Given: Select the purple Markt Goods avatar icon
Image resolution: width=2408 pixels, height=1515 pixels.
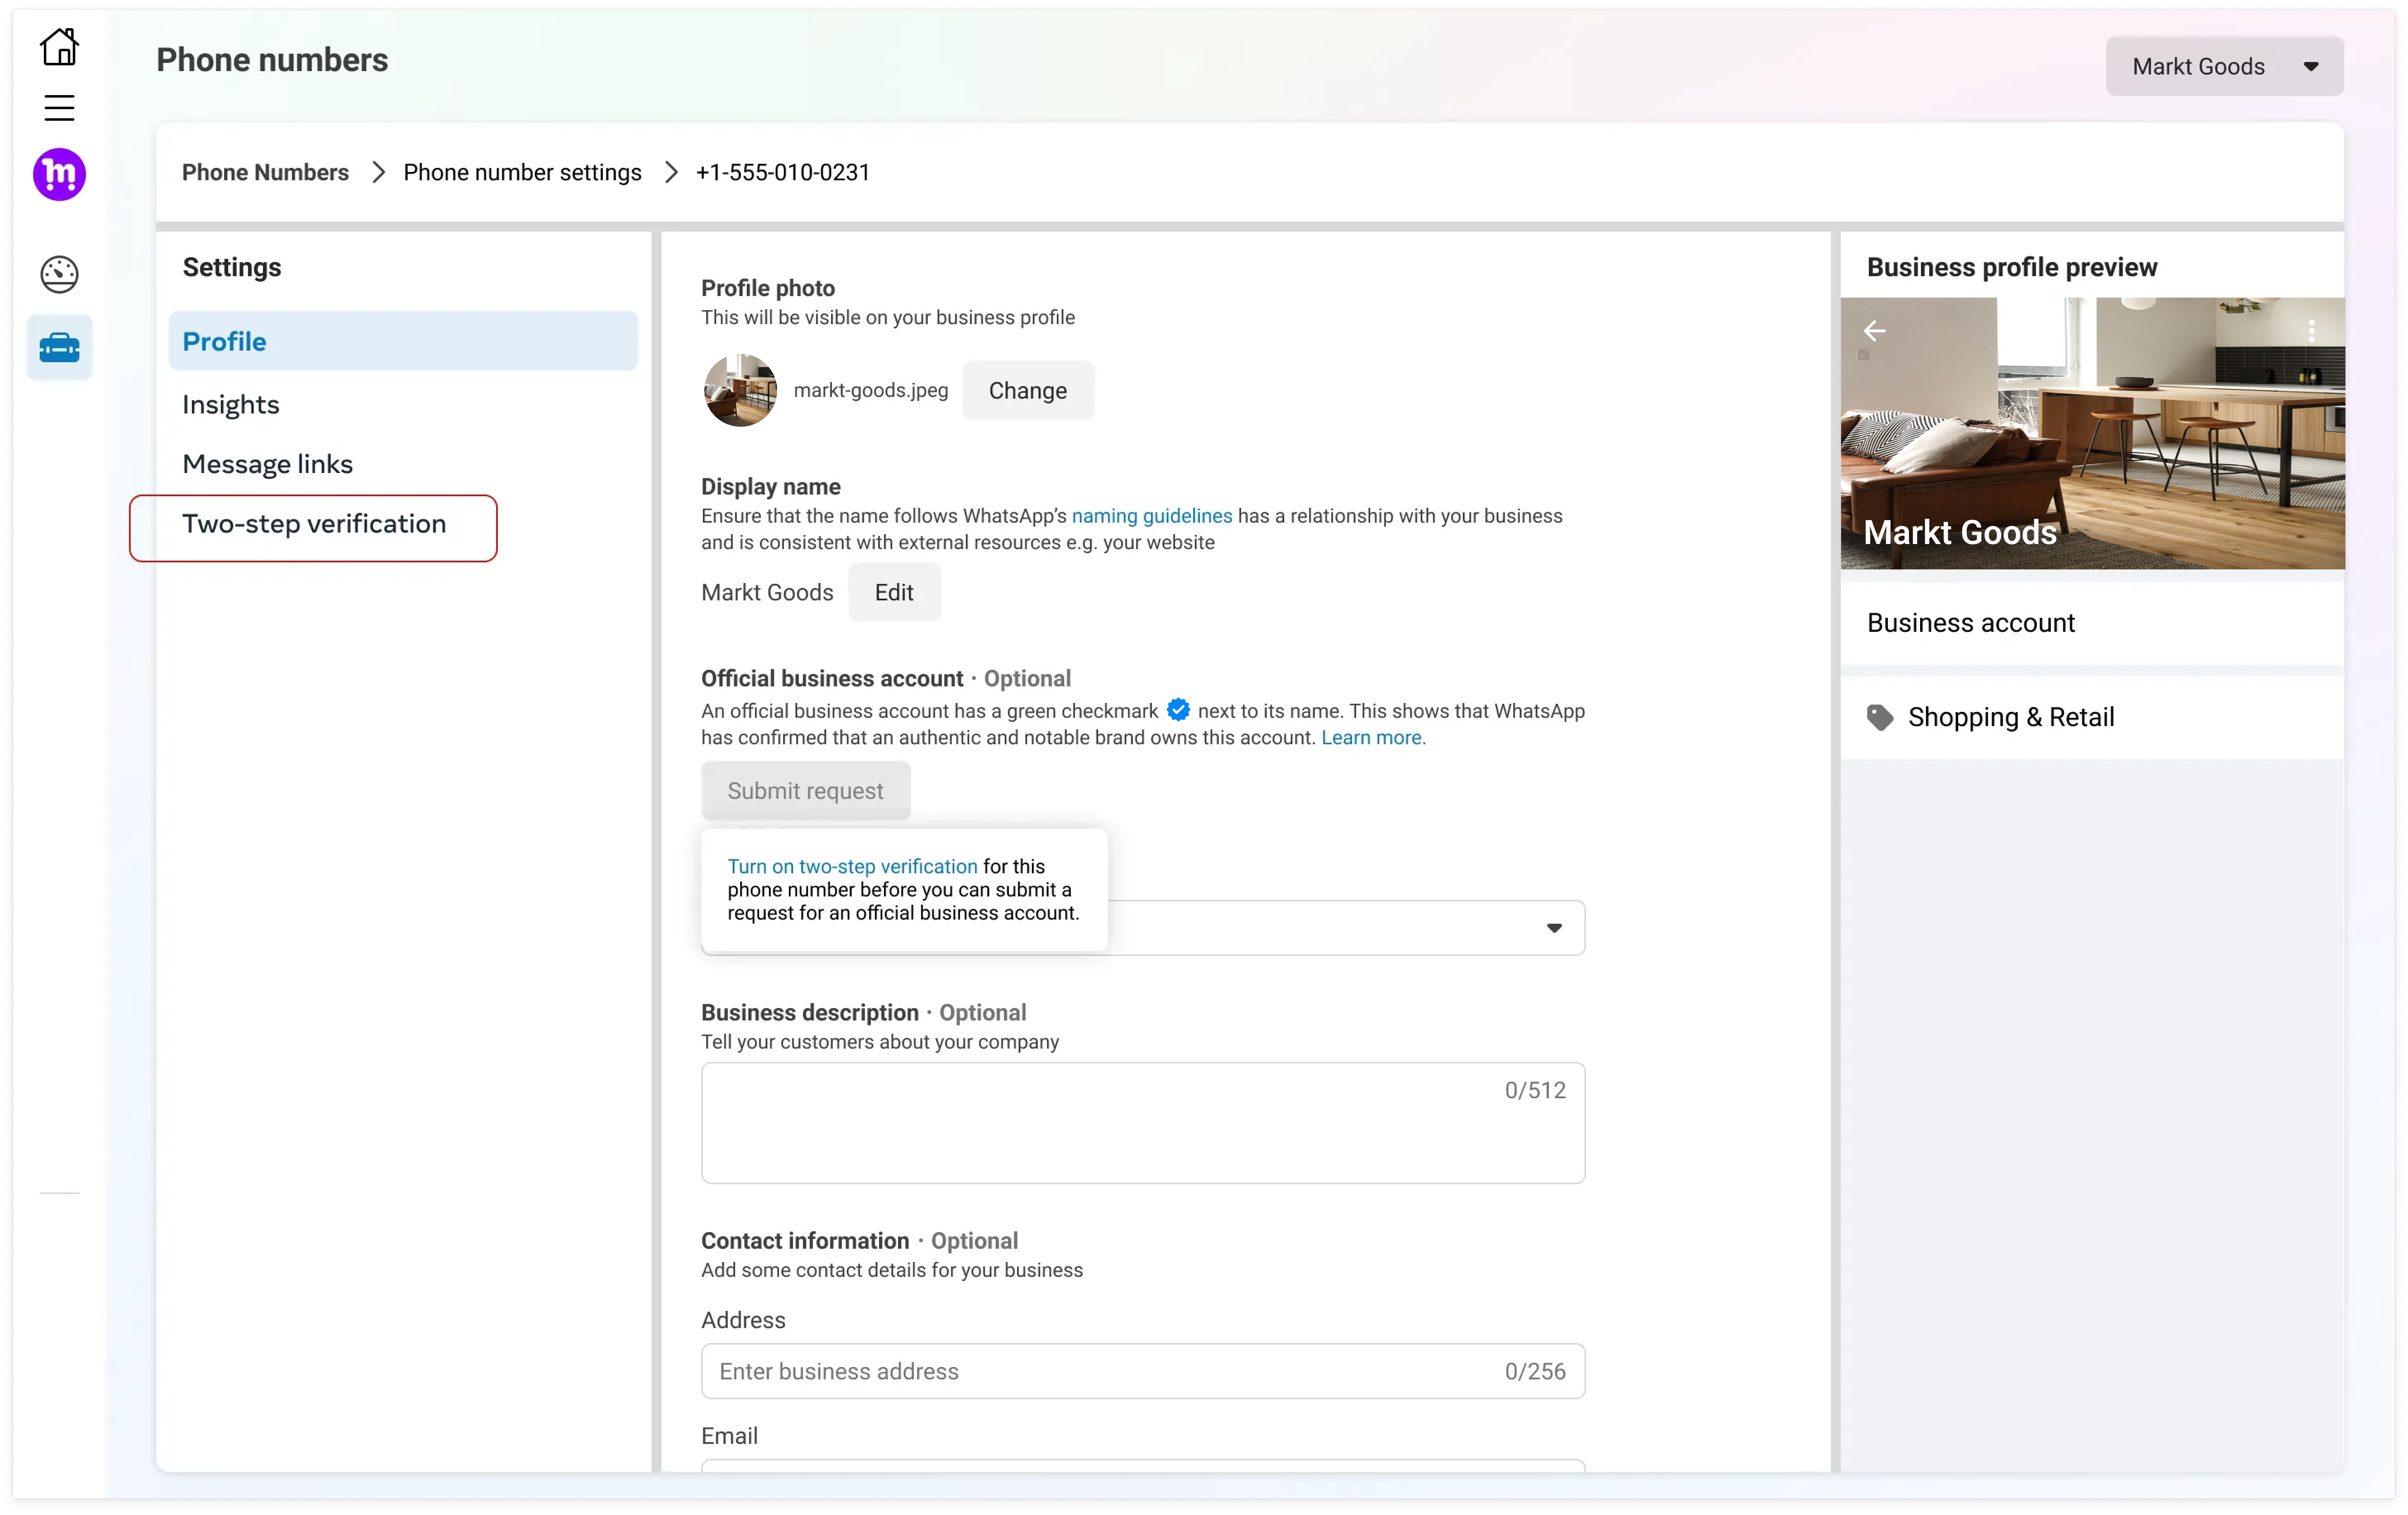Looking at the screenshot, I should pyautogui.click(x=59, y=174).
